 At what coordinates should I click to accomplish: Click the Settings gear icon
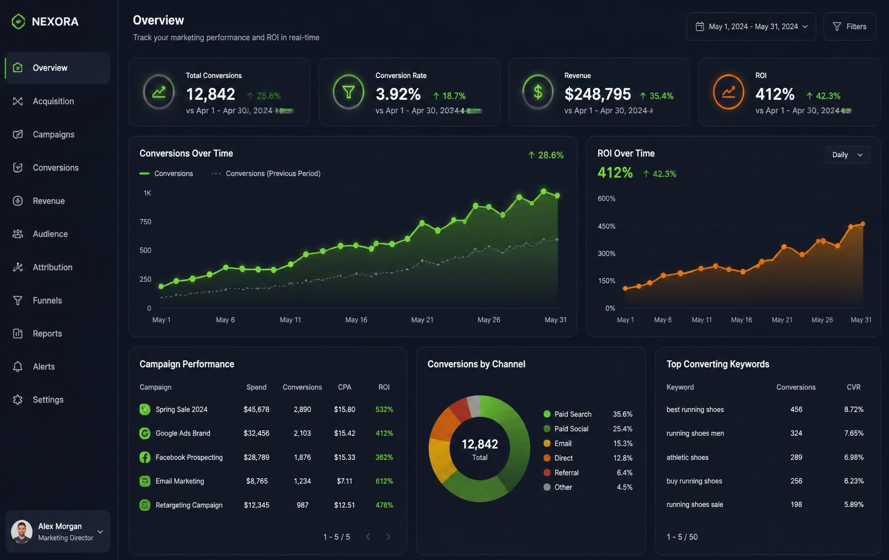pos(18,399)
